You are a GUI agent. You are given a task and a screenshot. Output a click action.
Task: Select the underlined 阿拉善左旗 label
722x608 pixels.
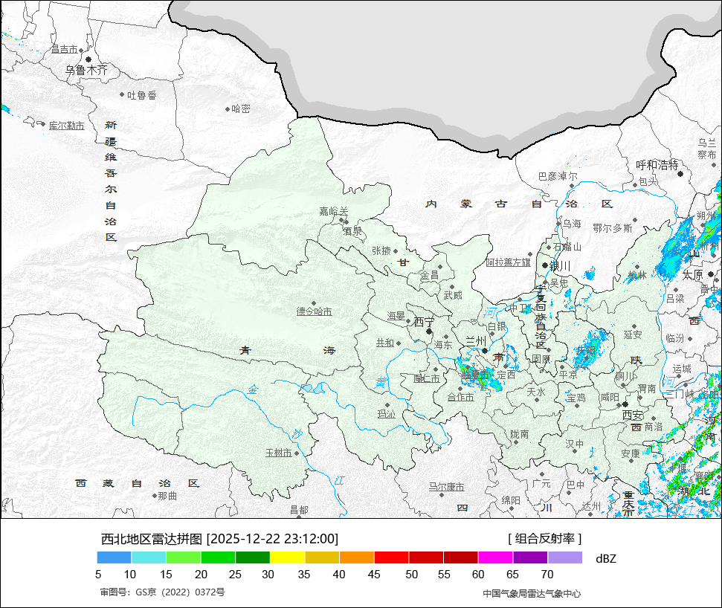pyautogui.click(x=509, y=262)
